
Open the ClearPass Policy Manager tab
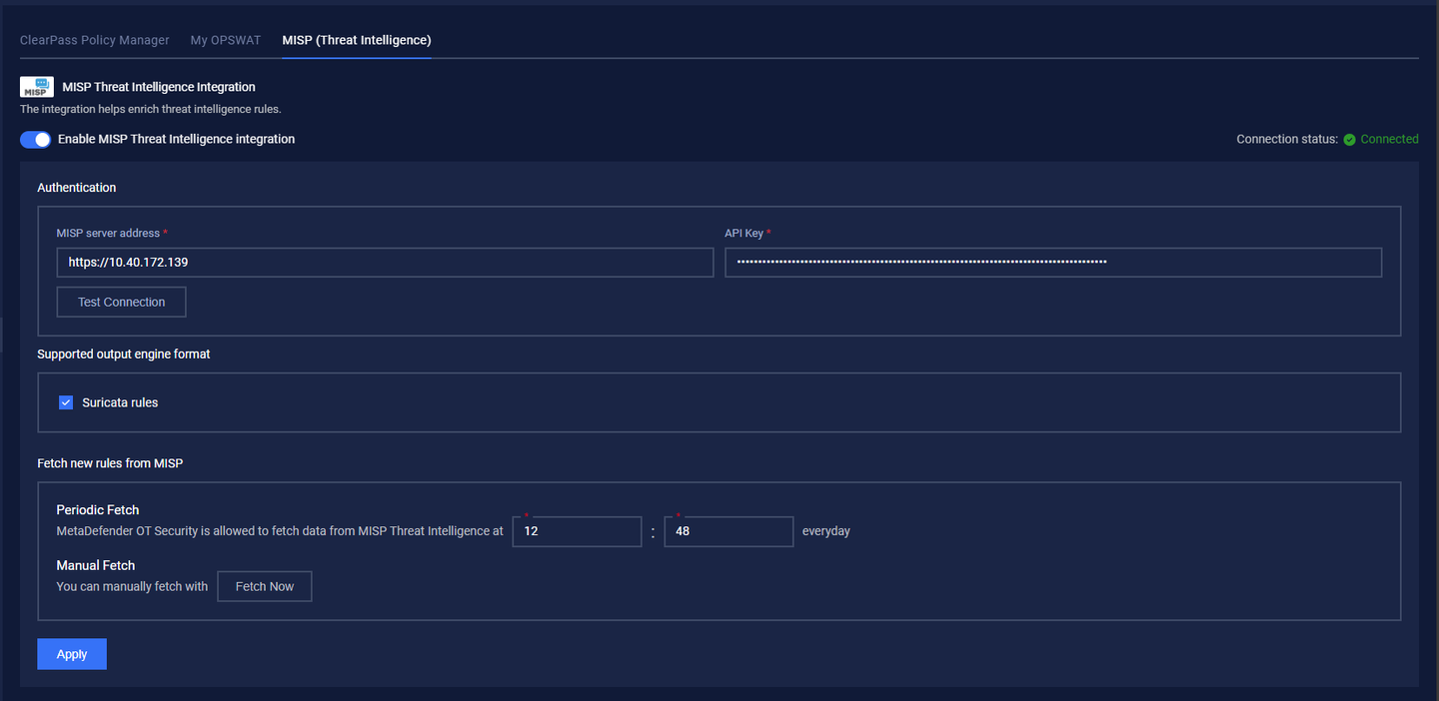point(95,40)
